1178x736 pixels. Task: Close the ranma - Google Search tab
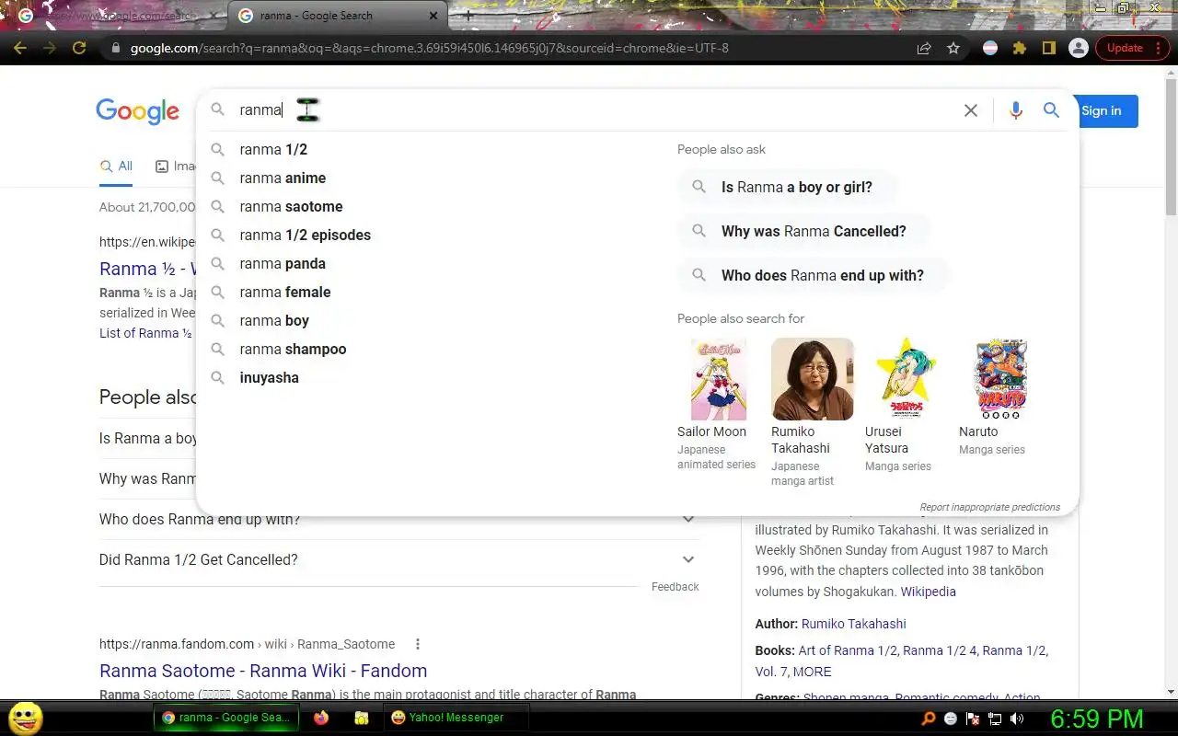434,16
